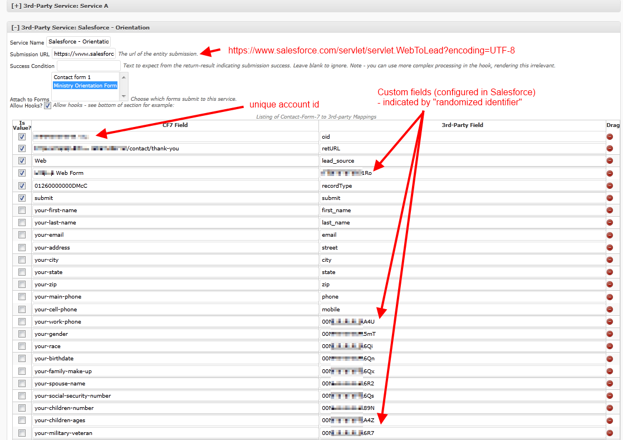This screenshot has width=623, height=440.
Task: Remove the state mapping row
Action: (610, 272)
